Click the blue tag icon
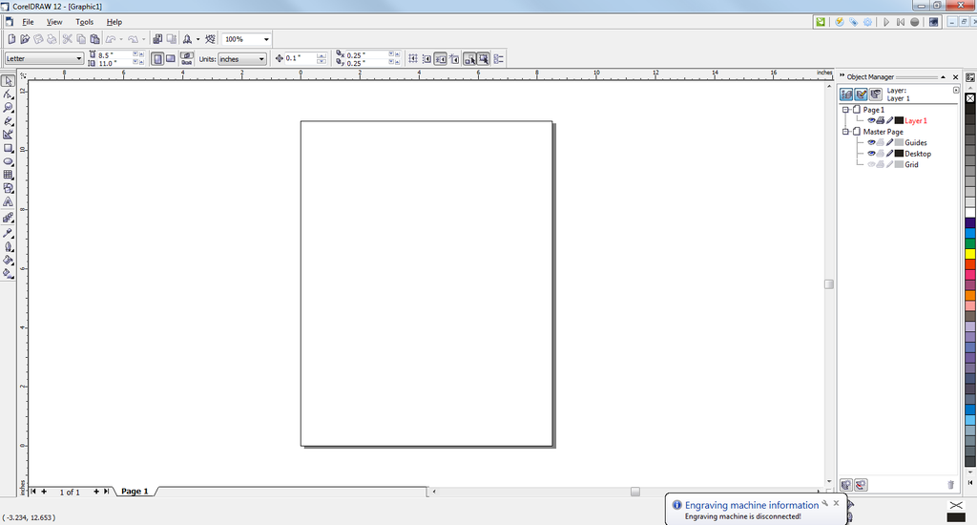The width and height of the screenshot is (977, 525). coord(853,22)
